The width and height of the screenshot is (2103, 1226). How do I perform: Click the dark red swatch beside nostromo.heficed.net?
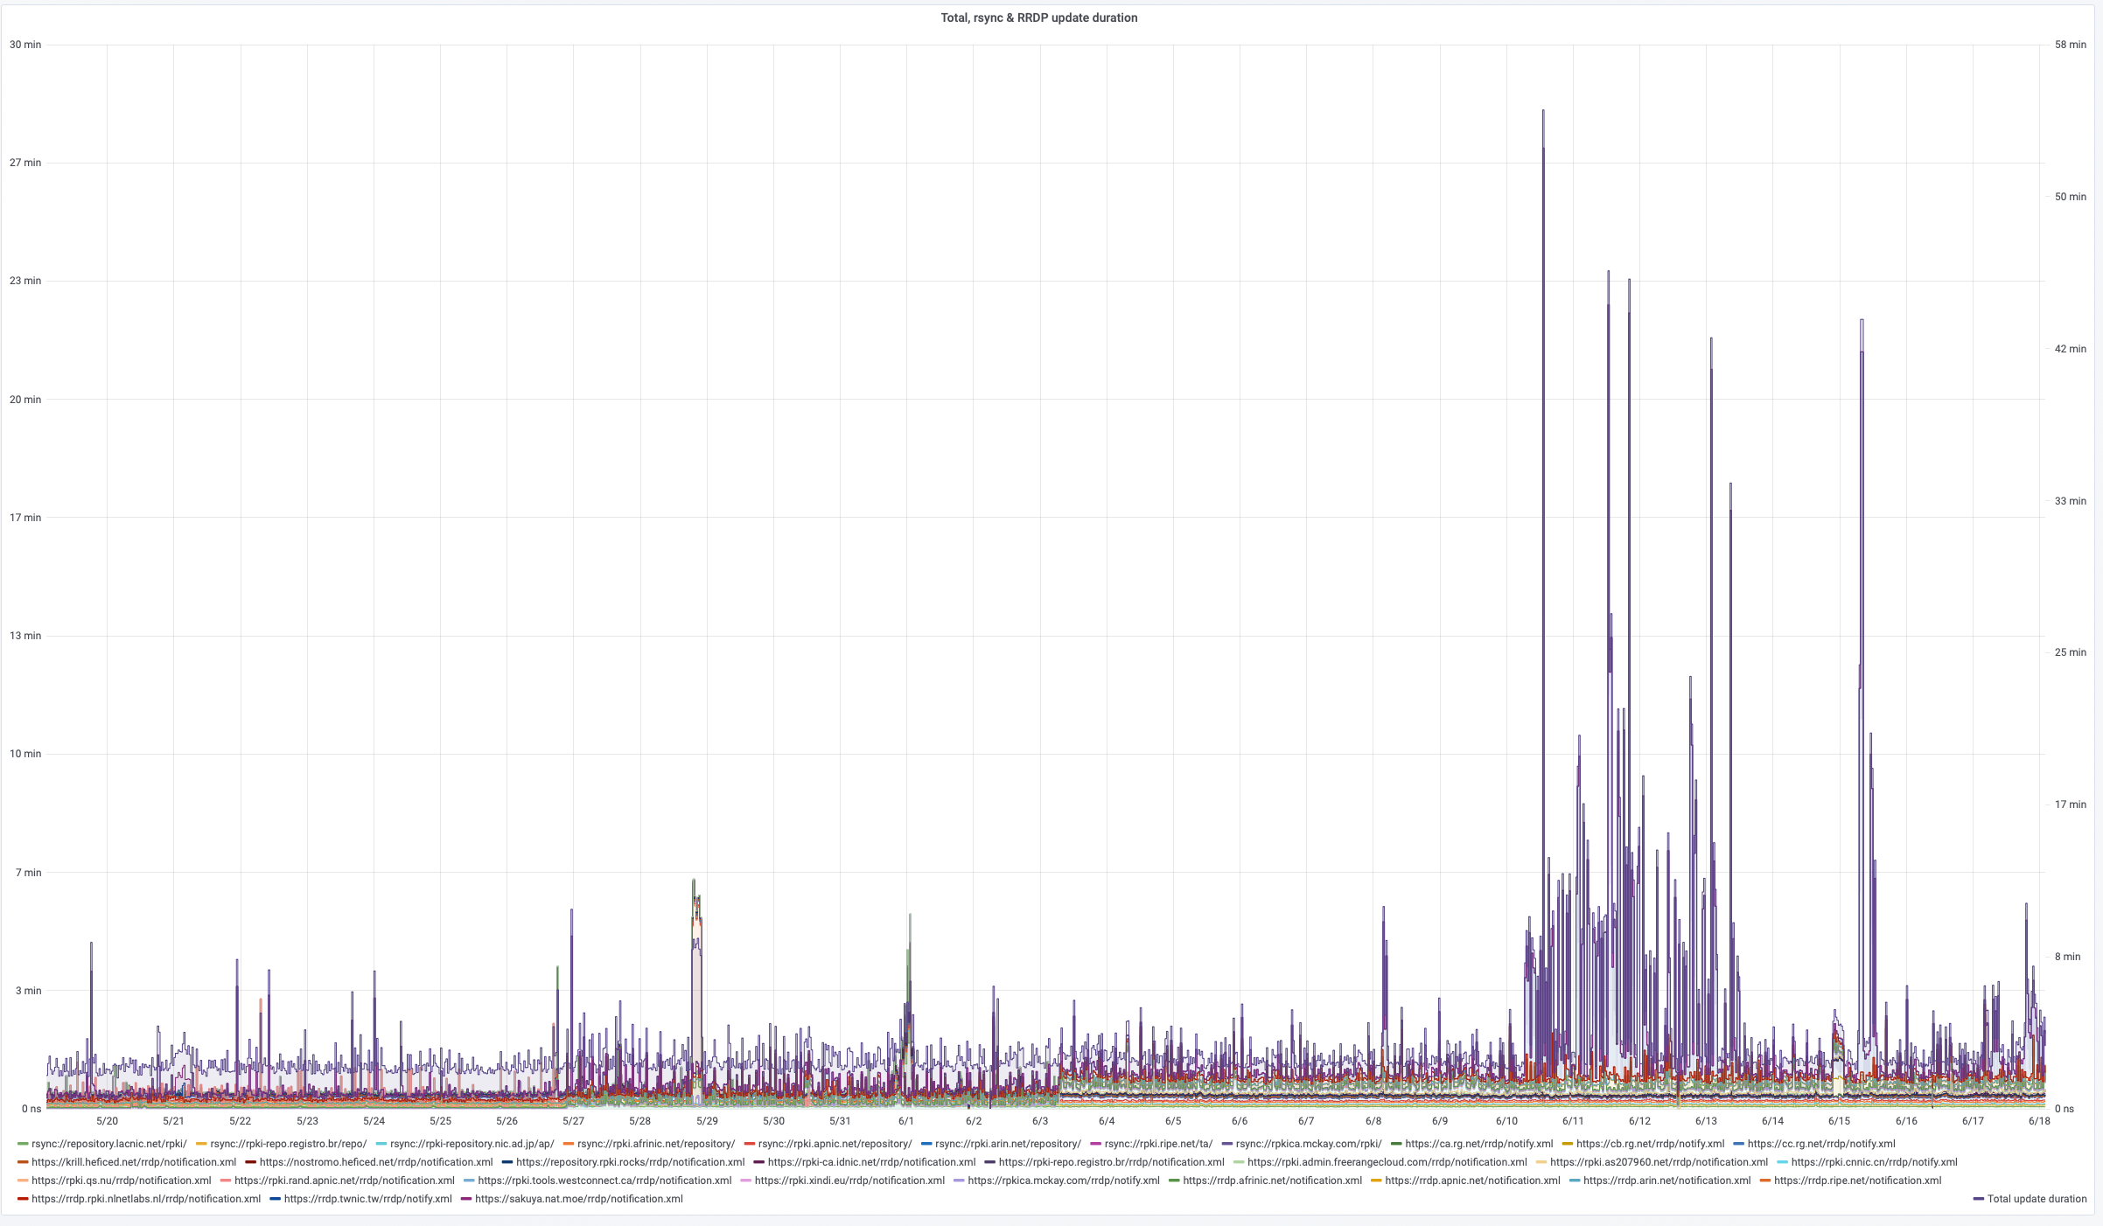tap(251, 1162)
